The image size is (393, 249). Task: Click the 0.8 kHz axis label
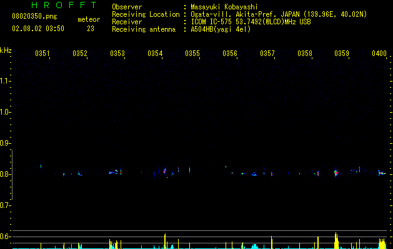(x=6, y=174)
